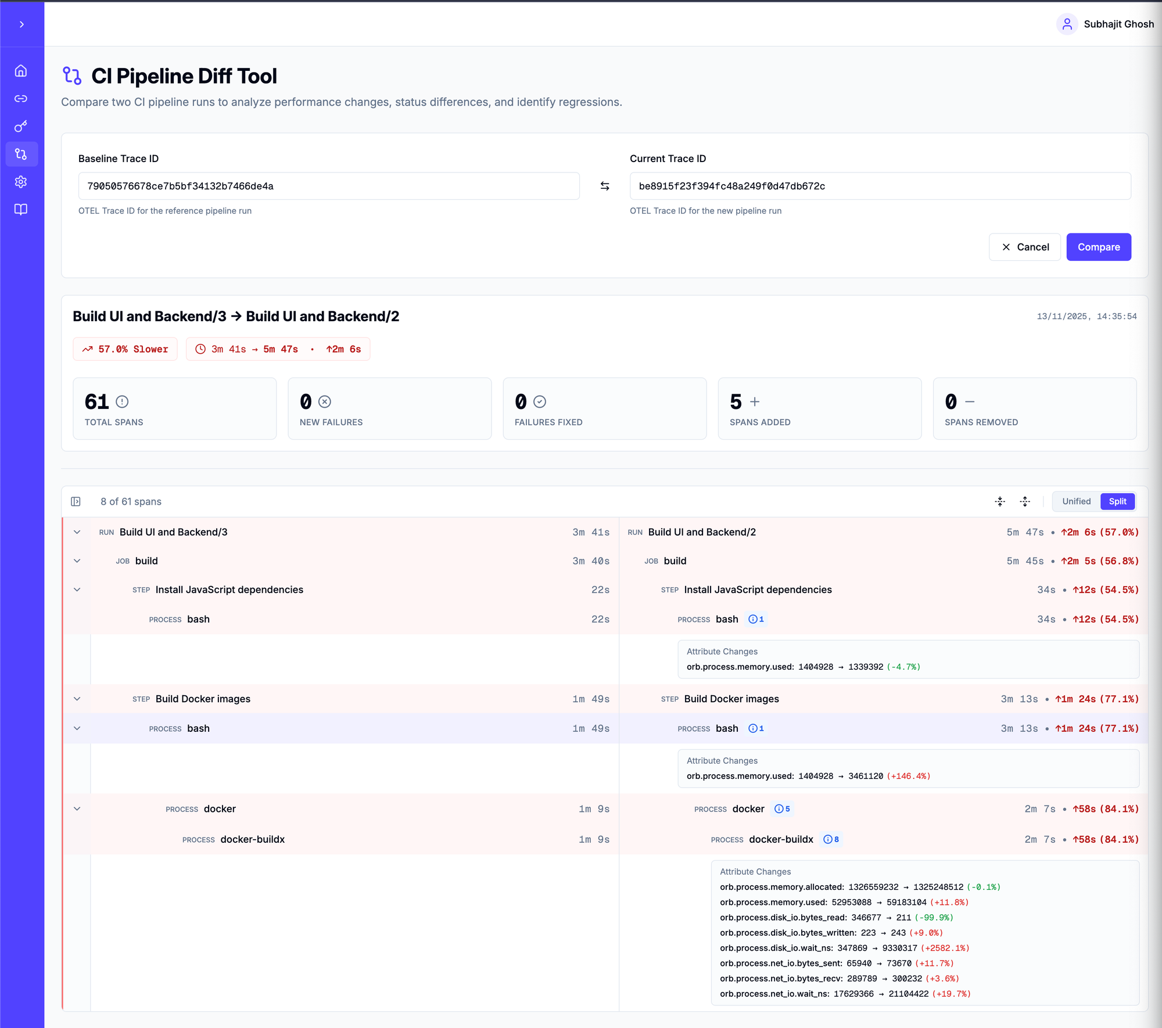Toggle docker-buildx attribute changes badge

click(831, 839)
